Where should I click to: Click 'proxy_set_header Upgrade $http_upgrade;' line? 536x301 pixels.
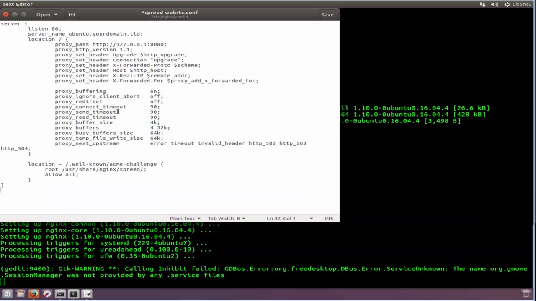[x=121, y=55]
